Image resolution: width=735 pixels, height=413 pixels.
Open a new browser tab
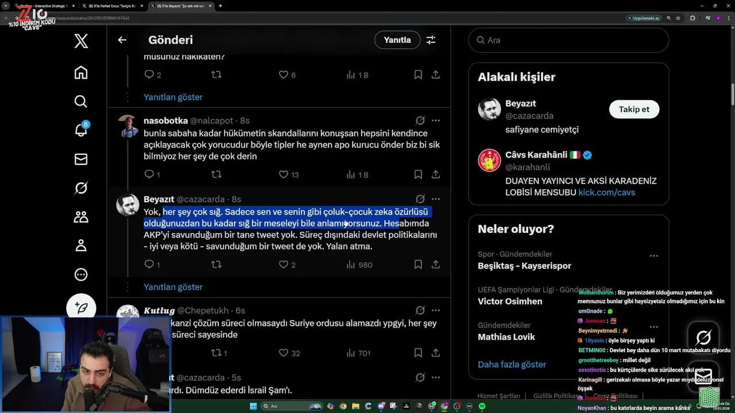point(220,6)
